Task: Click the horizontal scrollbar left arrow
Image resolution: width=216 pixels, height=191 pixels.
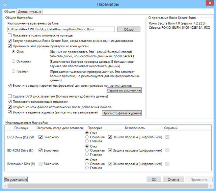Action: [5, 186]
